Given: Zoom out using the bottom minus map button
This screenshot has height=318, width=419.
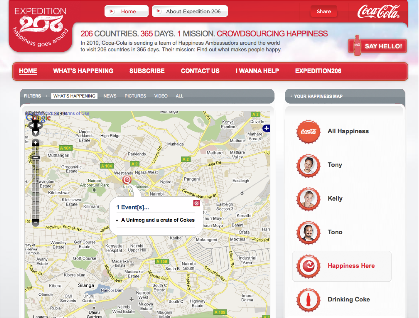Looking at the screenshot, I should (x=35, y=222).
